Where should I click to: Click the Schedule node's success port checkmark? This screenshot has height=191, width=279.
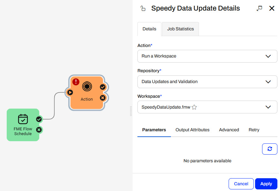(x=39, y=119)
